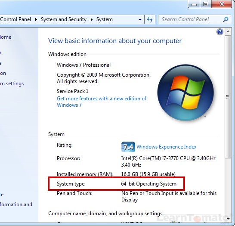235x226 pixels.
Task: Open the sidebar link ending in 'm settings'
Action: pos(12,84)
